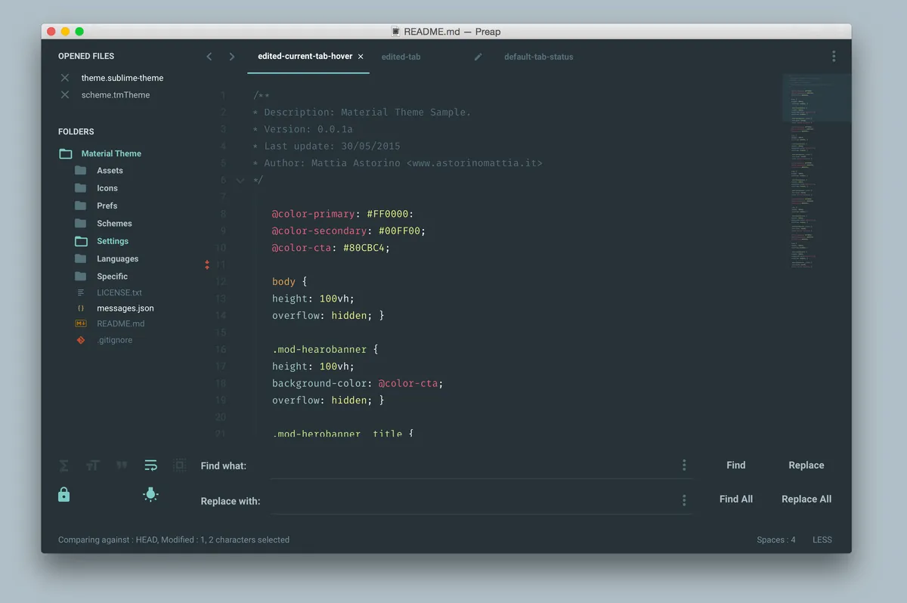Go to previous tab with left arrow
The image size is (907, 603).
(x=209, y=57)
